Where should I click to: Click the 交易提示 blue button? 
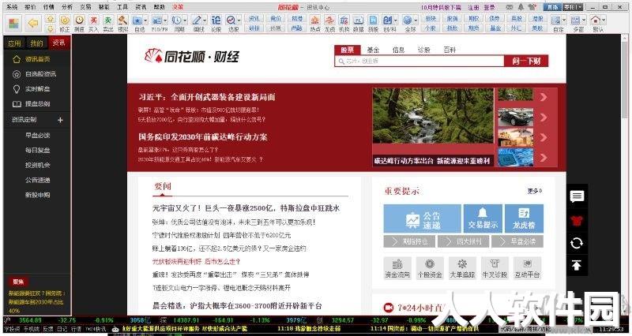click(x=483, y=218)
